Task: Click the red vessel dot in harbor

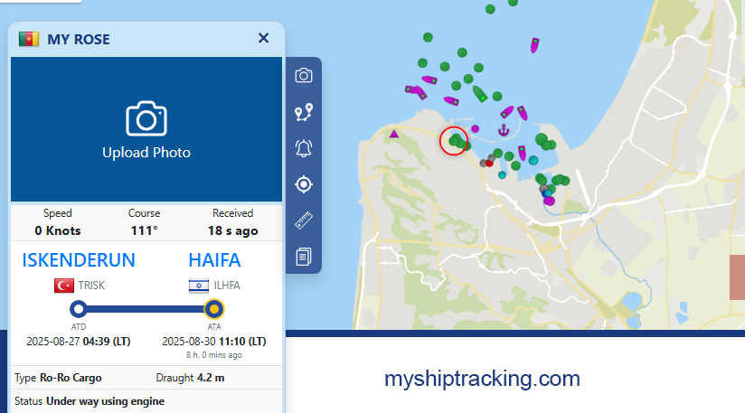Action: (x=489, y=164)
